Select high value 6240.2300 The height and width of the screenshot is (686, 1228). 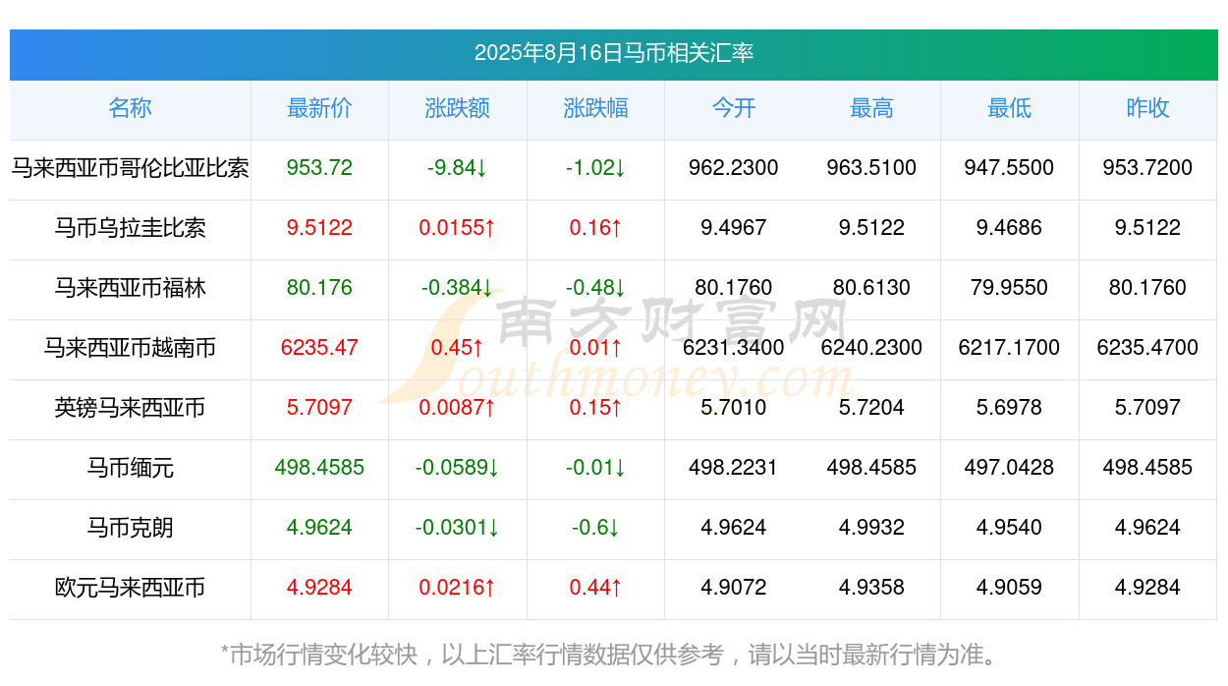tap(871, 348)
